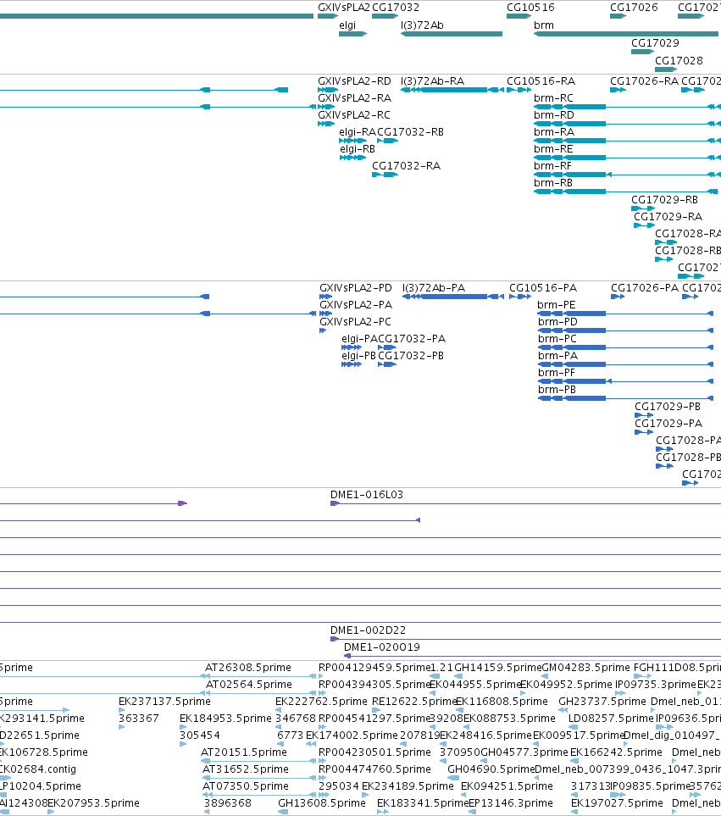This screenshot has width=721, height=816.
Task: Open the GXIVsPLA2-RC transcript label
Action: click(x=354, y=114)
